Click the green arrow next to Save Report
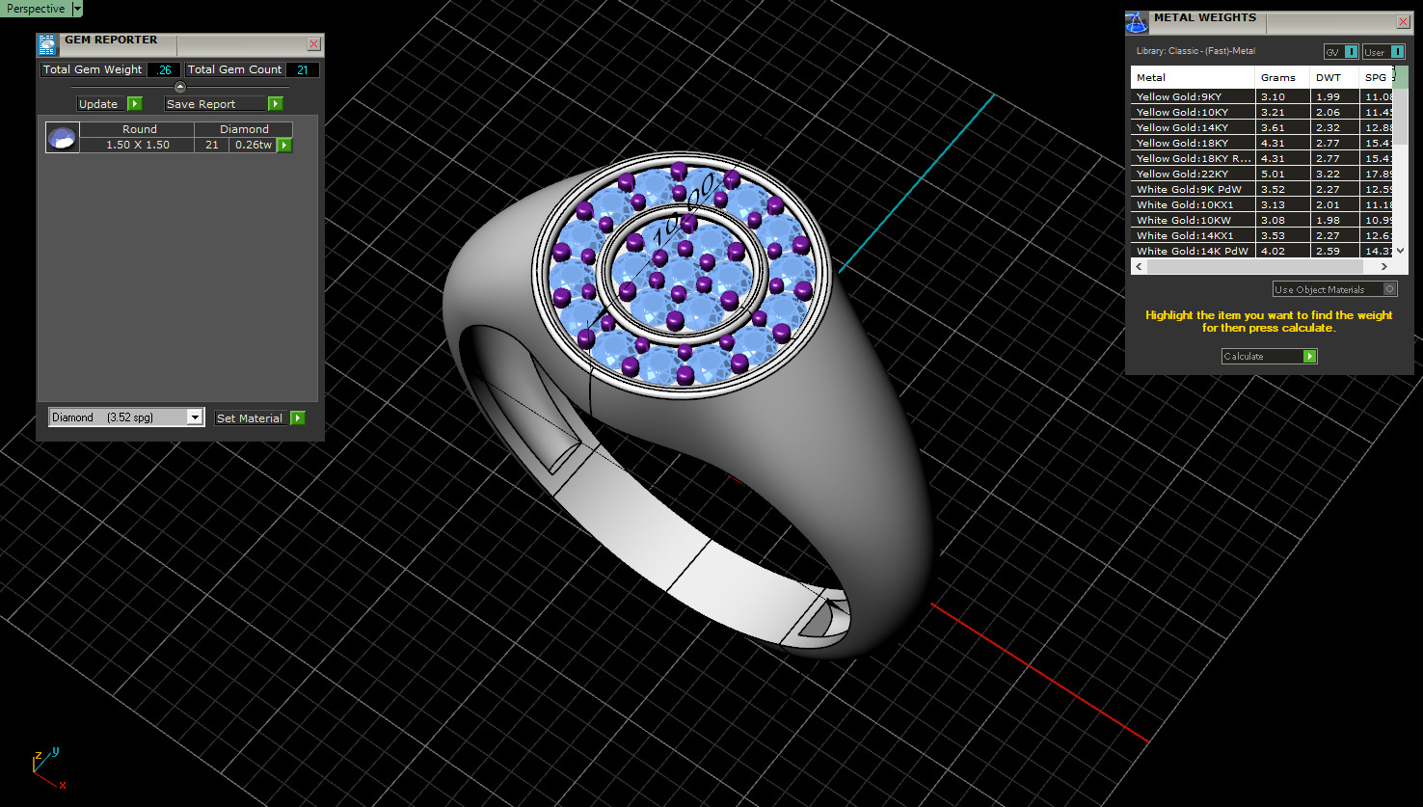 pyautogui.click(x=276, y=104)
